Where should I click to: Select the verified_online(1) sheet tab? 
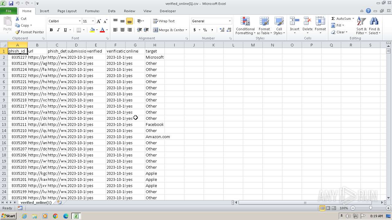[x=36, y=203]
